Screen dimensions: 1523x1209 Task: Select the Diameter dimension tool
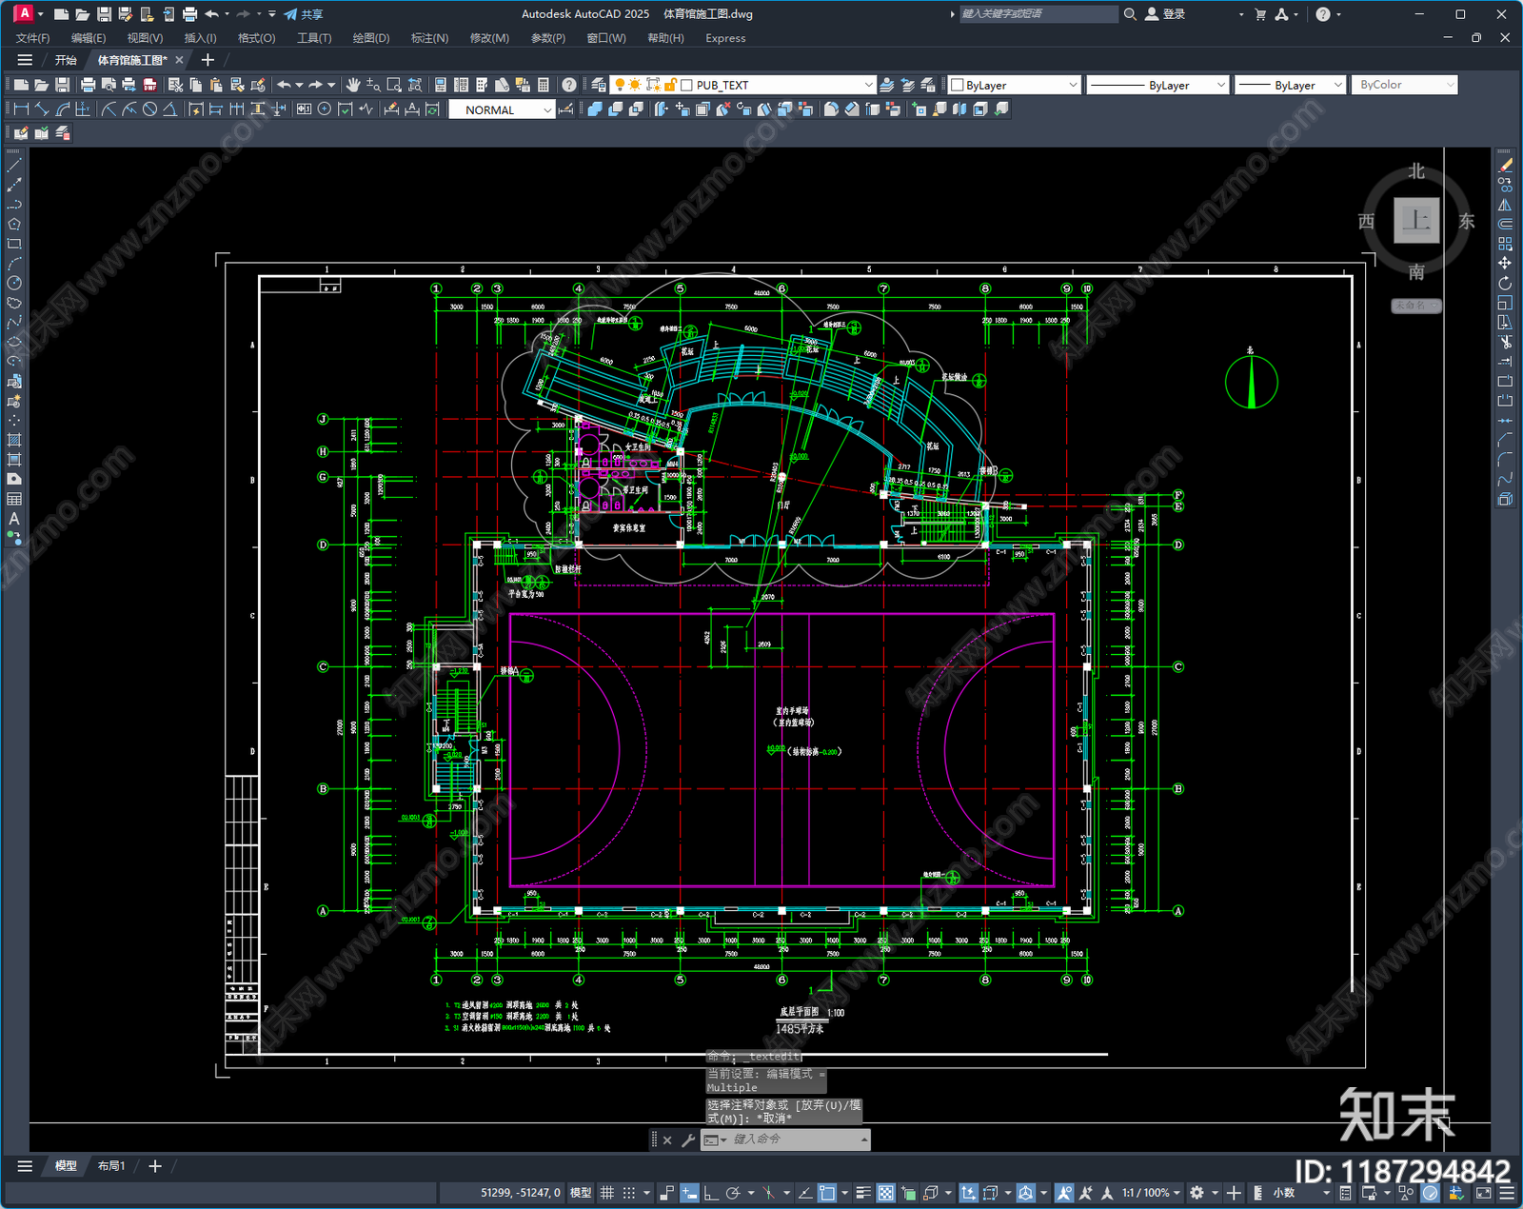[149, 109]
